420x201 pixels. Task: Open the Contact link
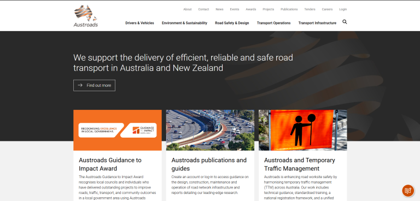click(x=203, y=9)
